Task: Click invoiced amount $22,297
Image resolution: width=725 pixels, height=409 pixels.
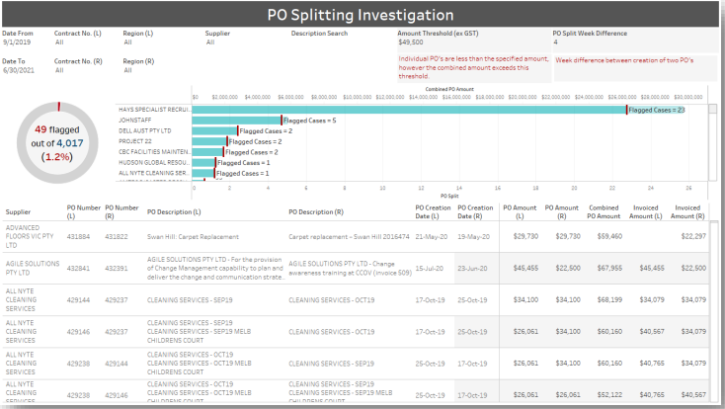Action: (x=693, y=236)
